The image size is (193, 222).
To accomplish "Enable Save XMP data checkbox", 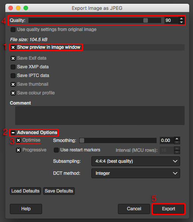I will click(x=13, y=67).
